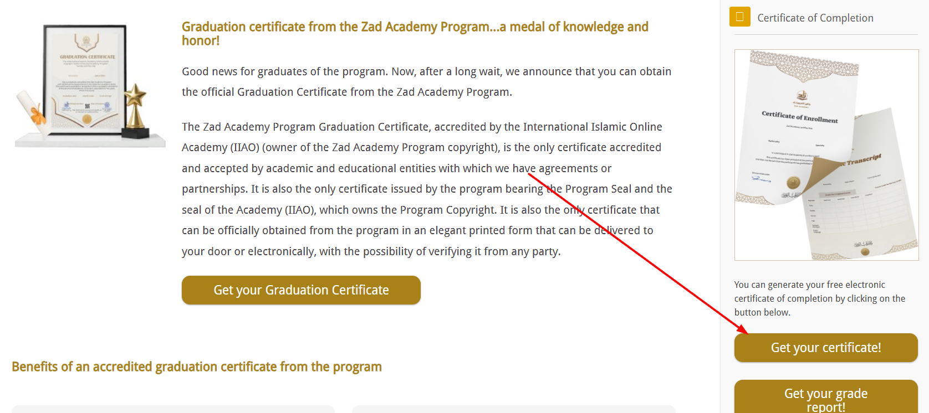Click the Graduation certificate medal of knowledge heading

[415, 33]
